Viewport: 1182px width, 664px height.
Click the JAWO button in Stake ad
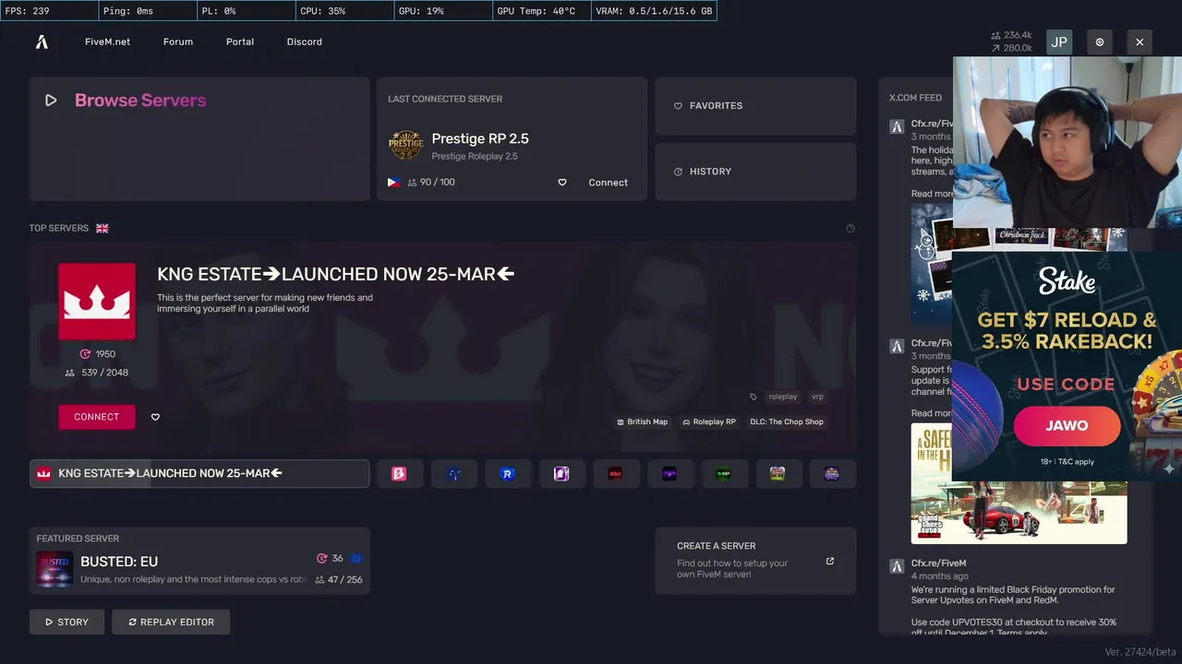[x=1067, y=426]
